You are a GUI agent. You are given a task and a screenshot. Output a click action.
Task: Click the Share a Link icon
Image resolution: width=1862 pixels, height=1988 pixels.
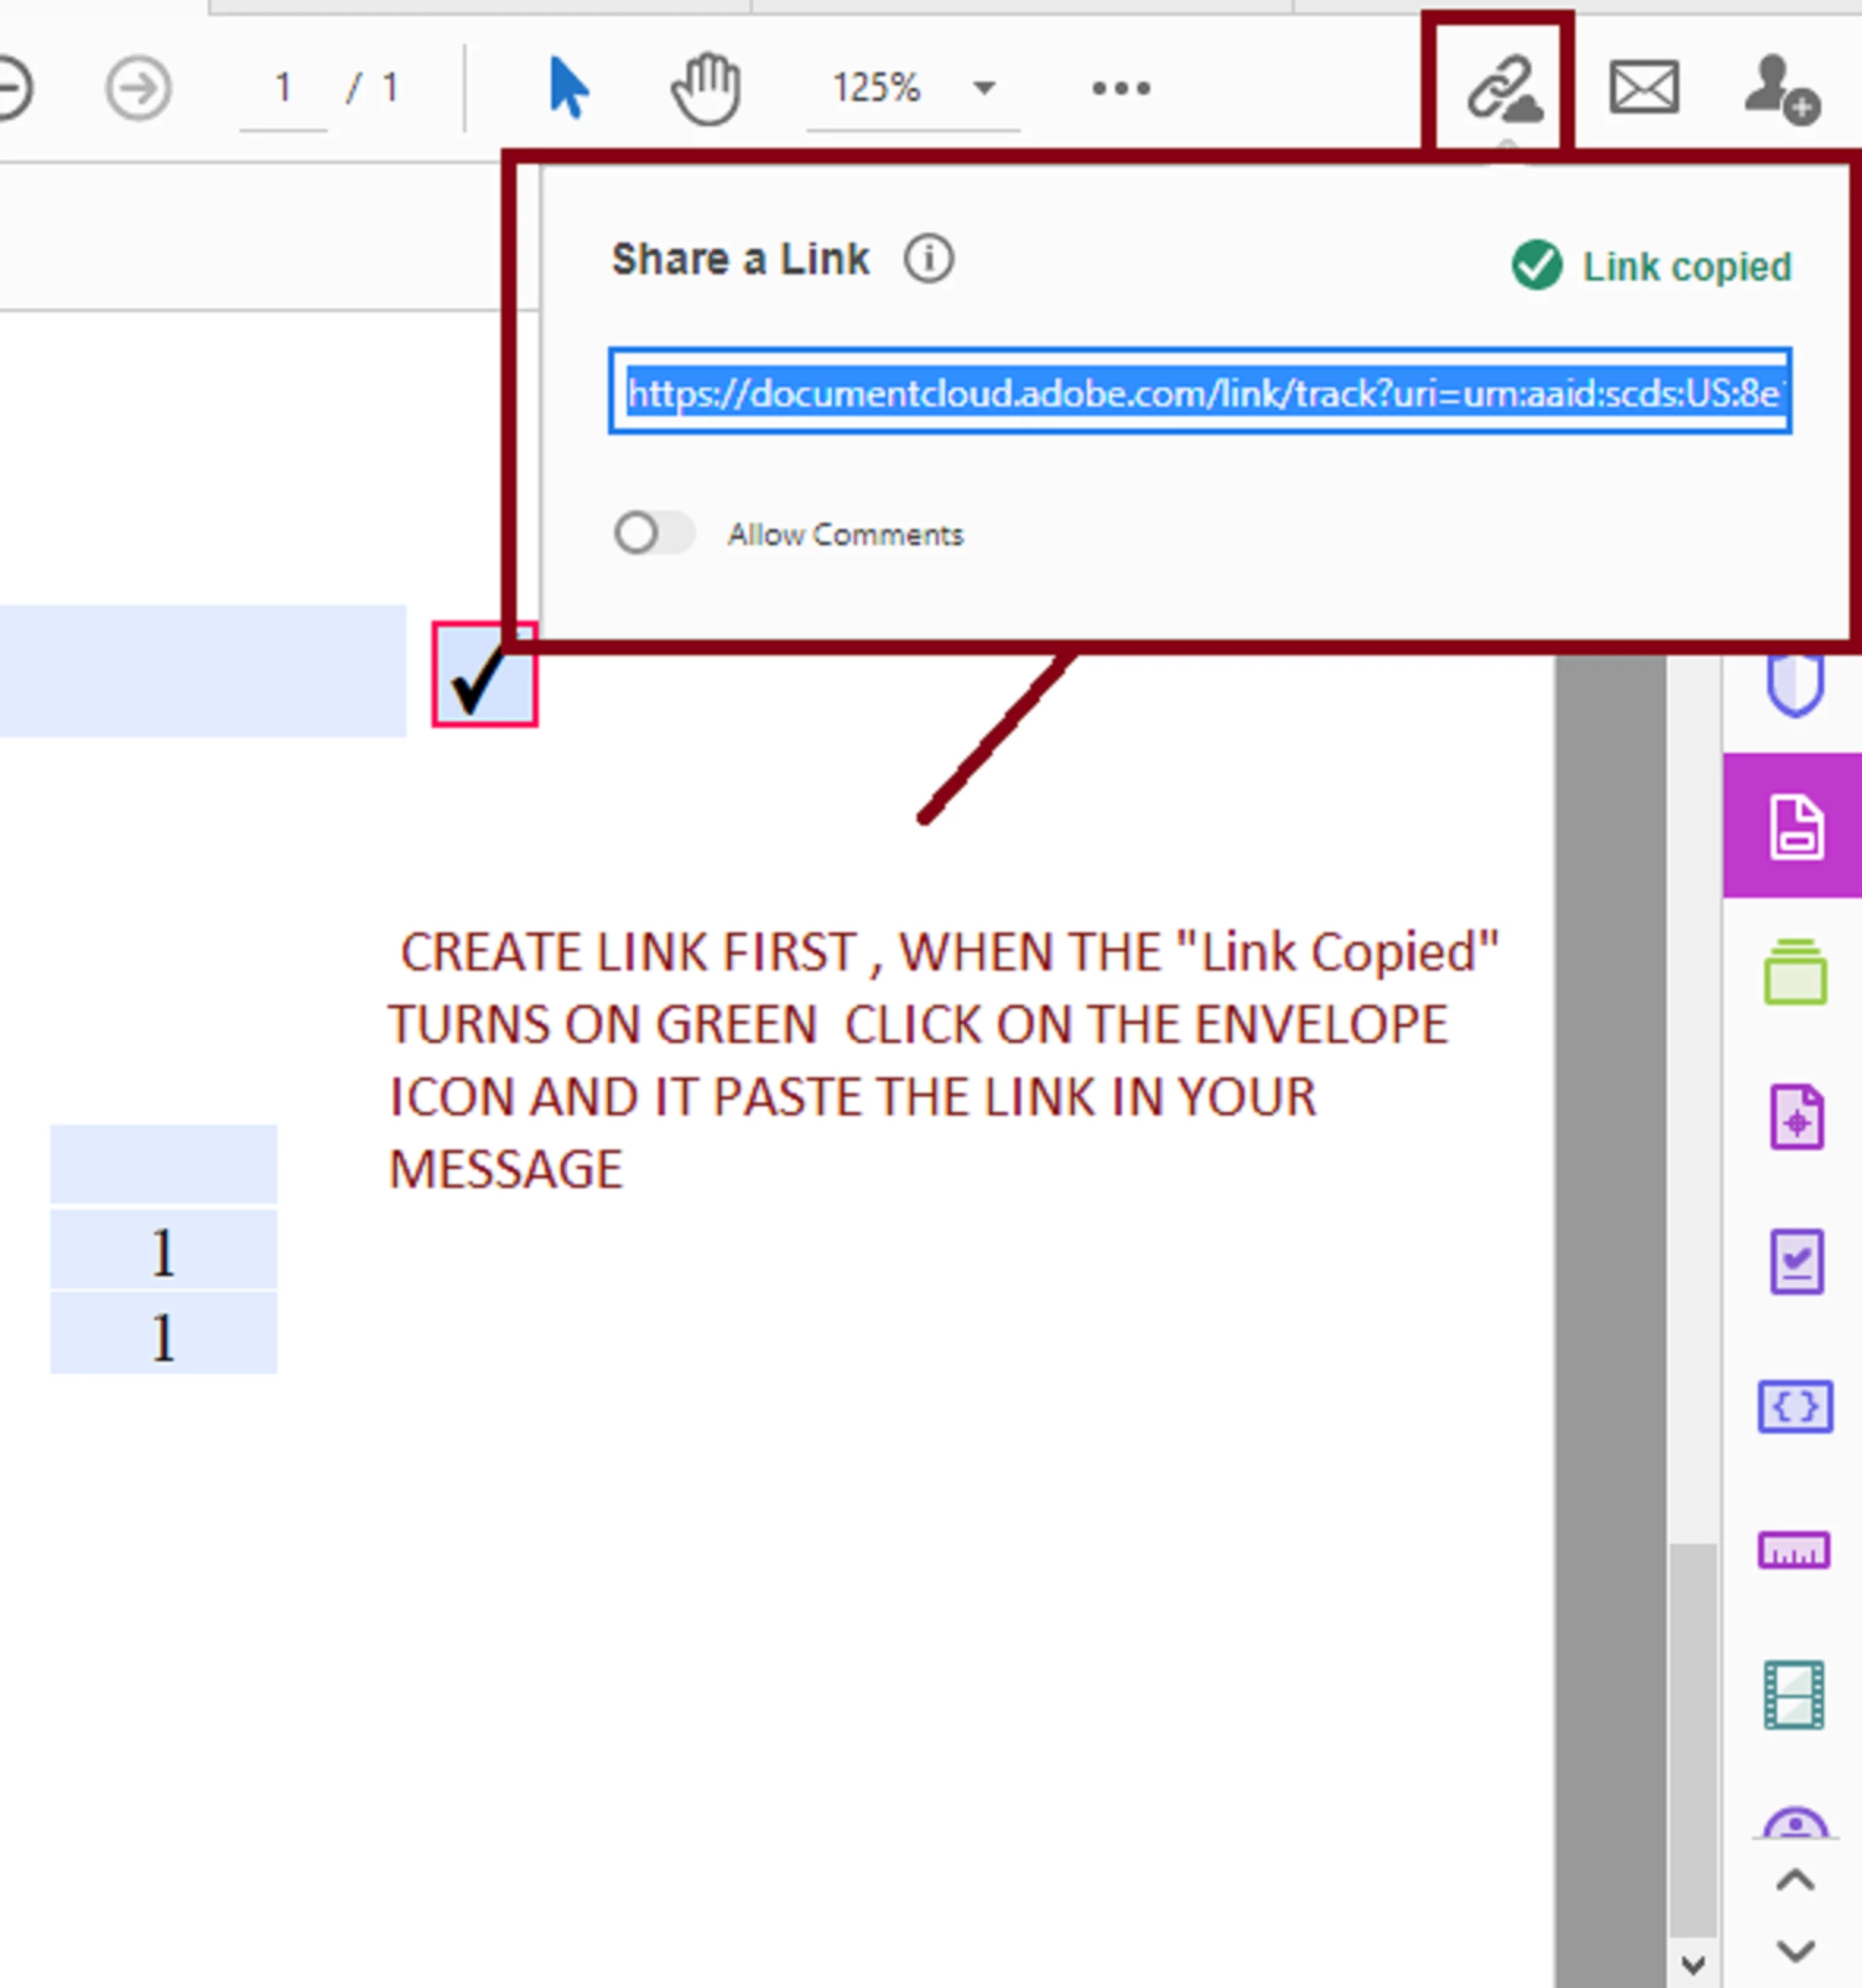[x=1502, y=90]
